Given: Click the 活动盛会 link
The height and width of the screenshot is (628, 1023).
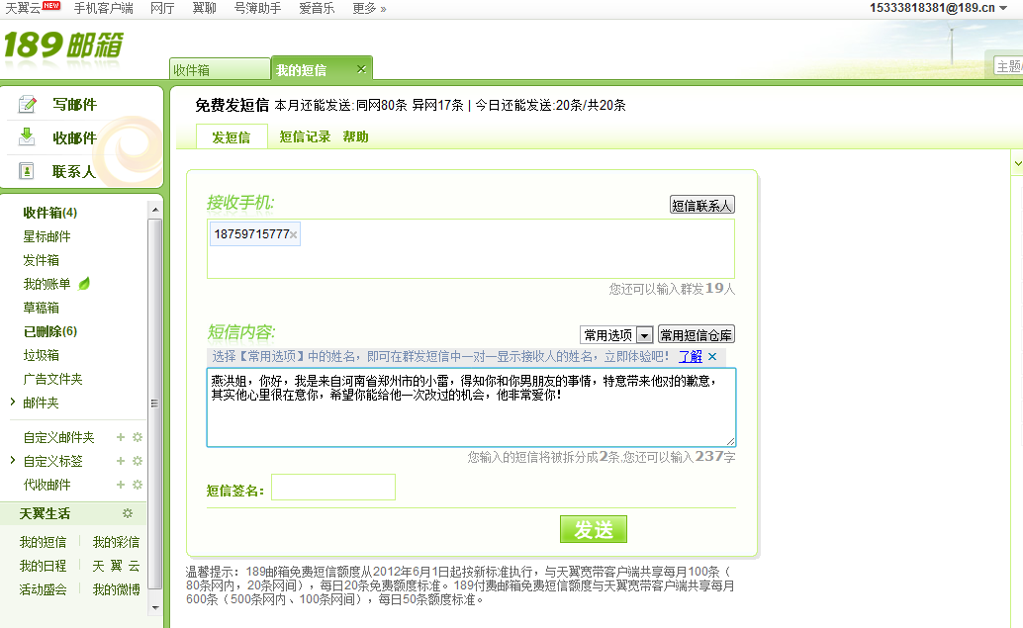Looking at the screenshot, I should [x=43, y=589].
